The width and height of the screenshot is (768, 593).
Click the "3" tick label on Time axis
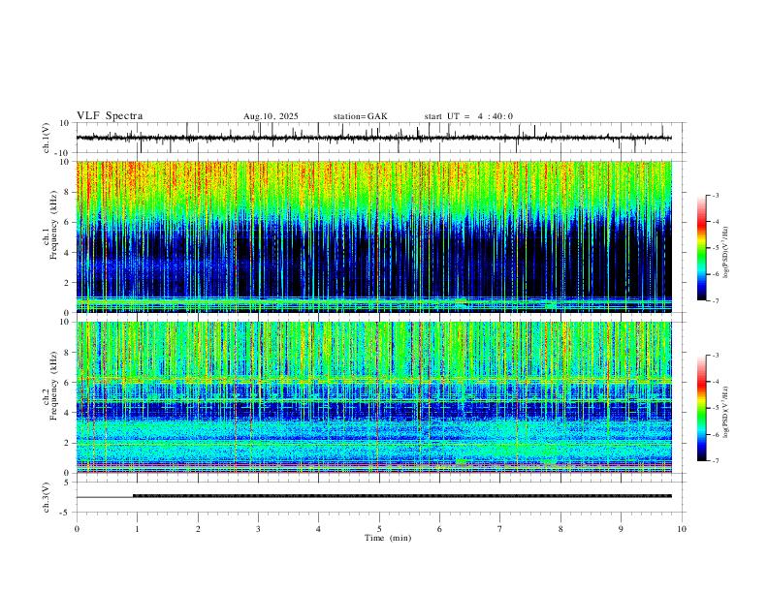coord(258,529)
